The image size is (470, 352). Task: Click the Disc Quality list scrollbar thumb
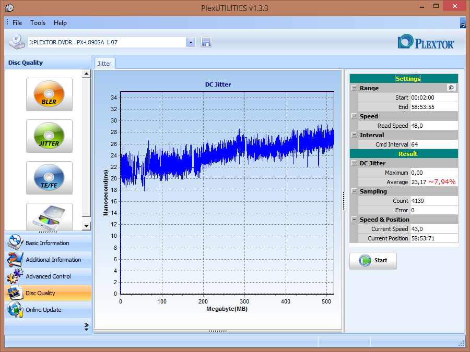(86, 147)
